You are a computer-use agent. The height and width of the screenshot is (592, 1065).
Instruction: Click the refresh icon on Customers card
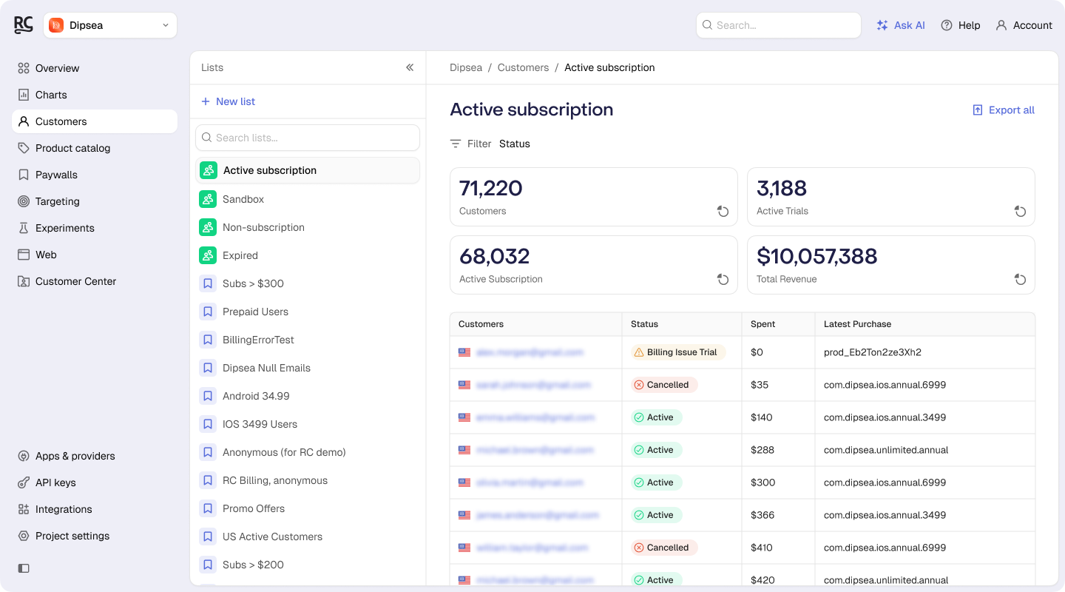723,212
